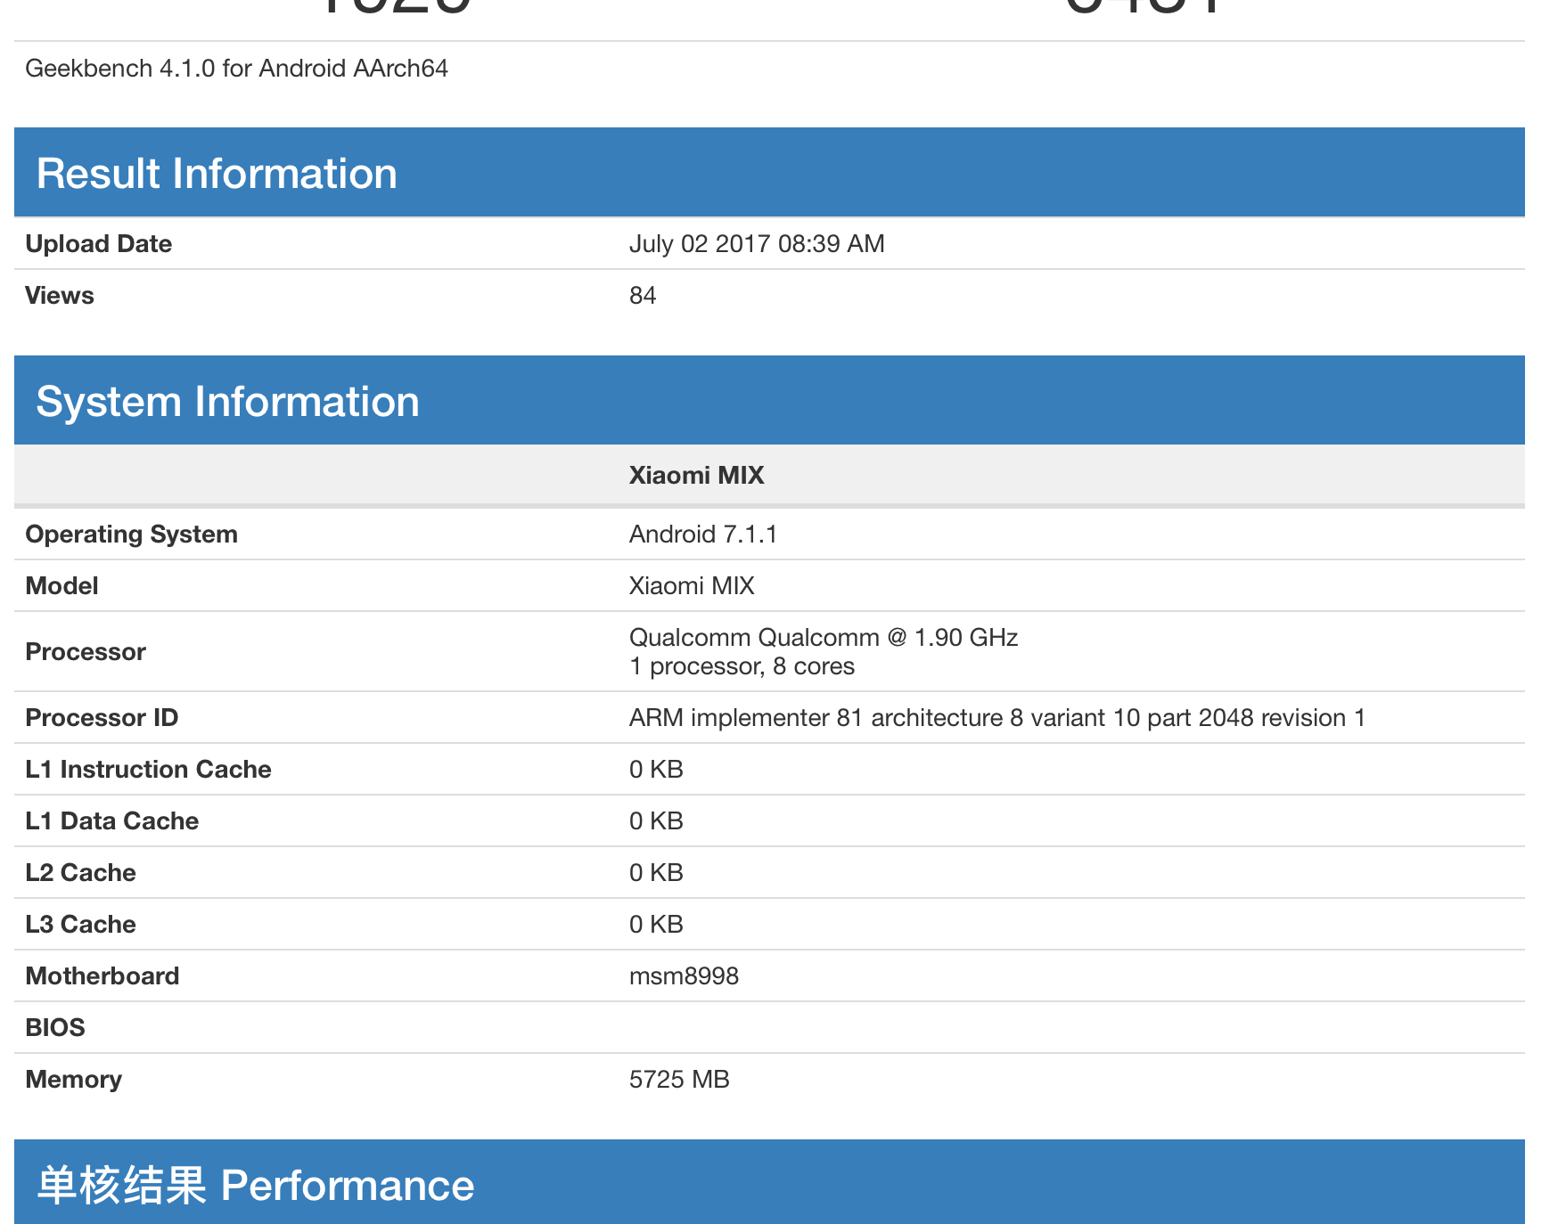Click the Operating System row label

pos(132,534)
